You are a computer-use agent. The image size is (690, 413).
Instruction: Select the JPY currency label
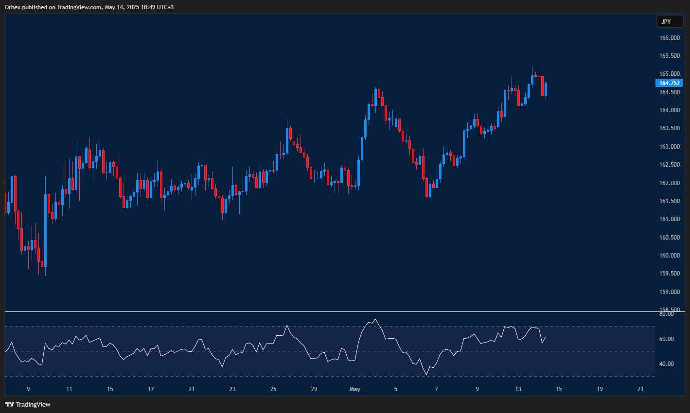coord(670,21)
